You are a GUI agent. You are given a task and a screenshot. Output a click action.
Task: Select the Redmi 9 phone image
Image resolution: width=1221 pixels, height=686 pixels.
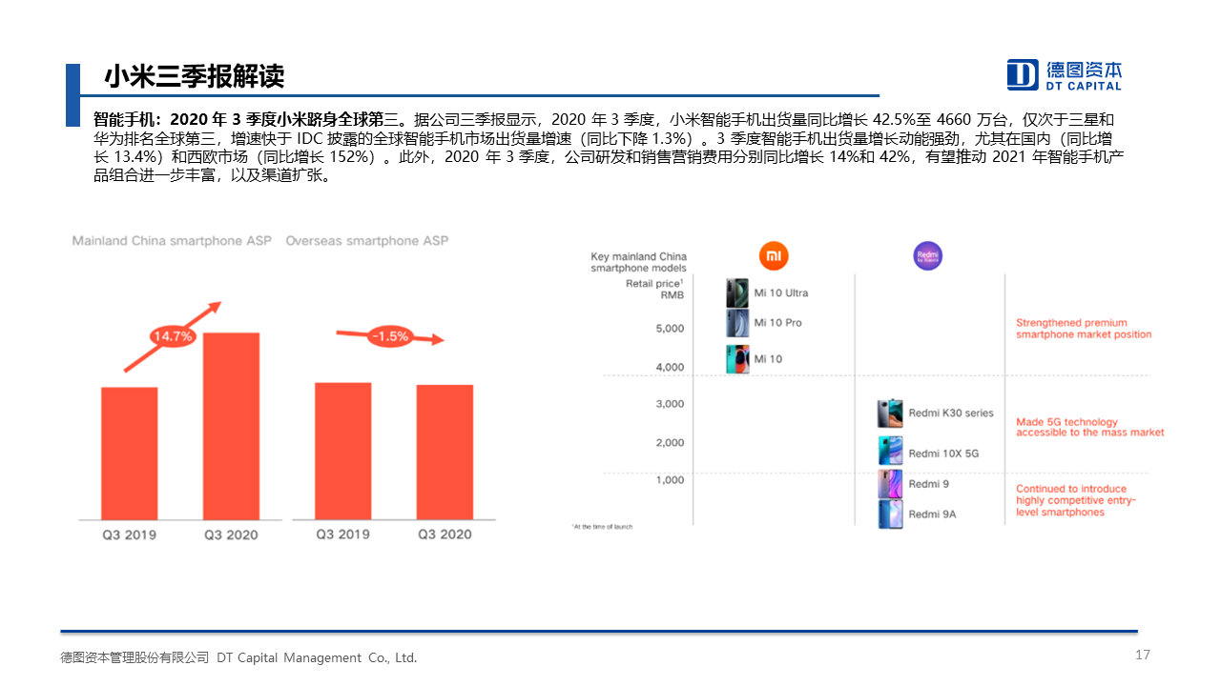[890, 484]
